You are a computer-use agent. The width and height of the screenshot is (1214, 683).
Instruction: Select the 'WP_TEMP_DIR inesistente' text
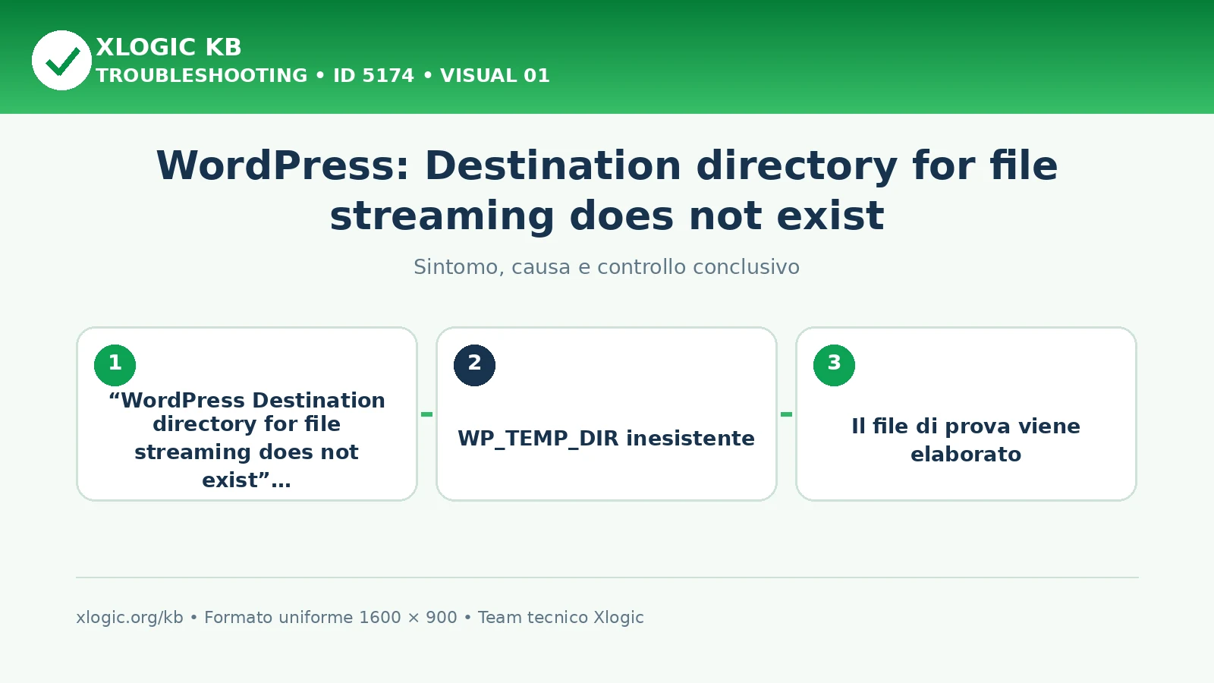click(x=606, y=439)
